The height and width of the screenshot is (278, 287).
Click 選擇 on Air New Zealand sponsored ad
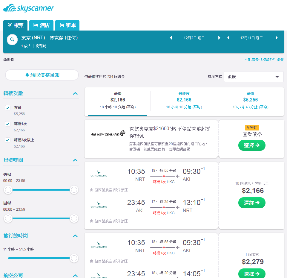click(x=252, y=145)
